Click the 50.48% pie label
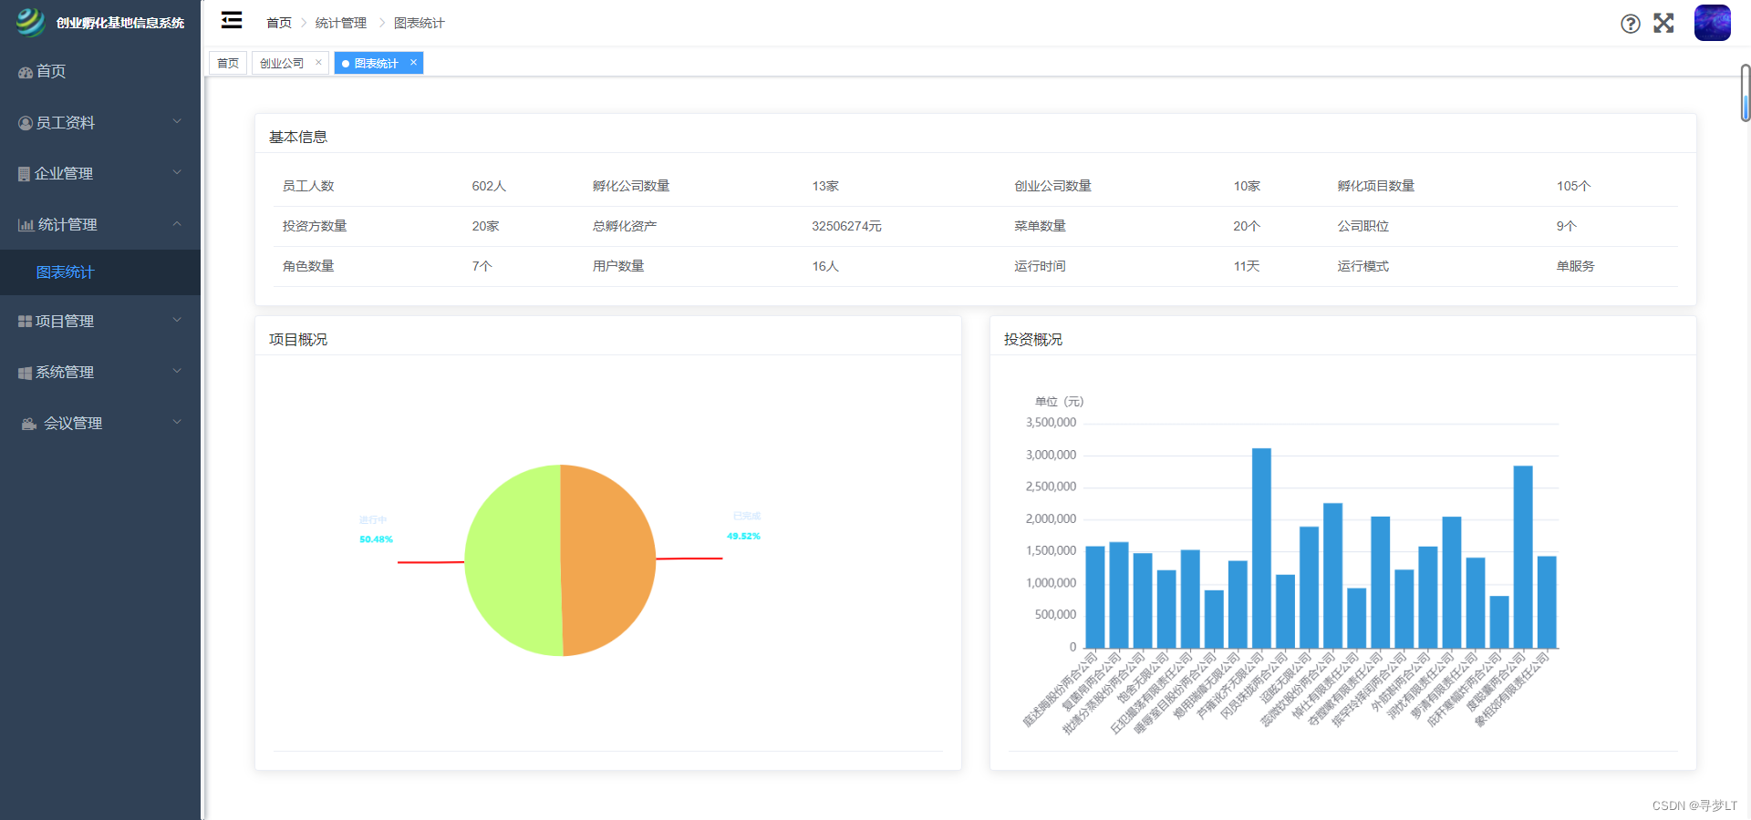 (x=376, y=539)
